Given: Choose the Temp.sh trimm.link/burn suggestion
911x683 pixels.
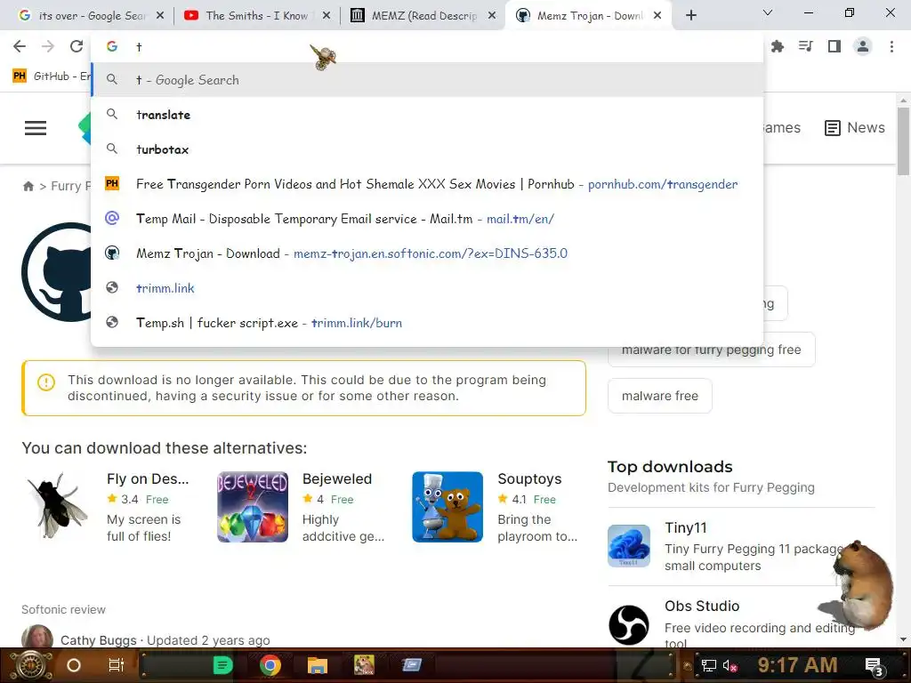Looking at the screenshot, I should [427, 323].
